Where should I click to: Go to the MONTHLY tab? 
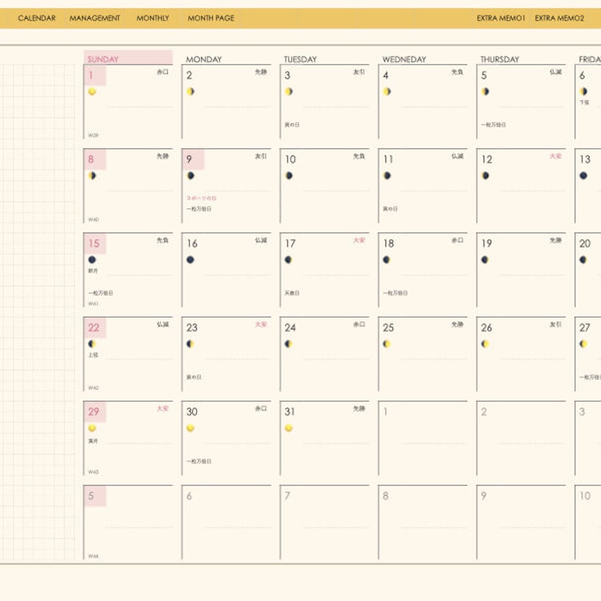point(153,18)
